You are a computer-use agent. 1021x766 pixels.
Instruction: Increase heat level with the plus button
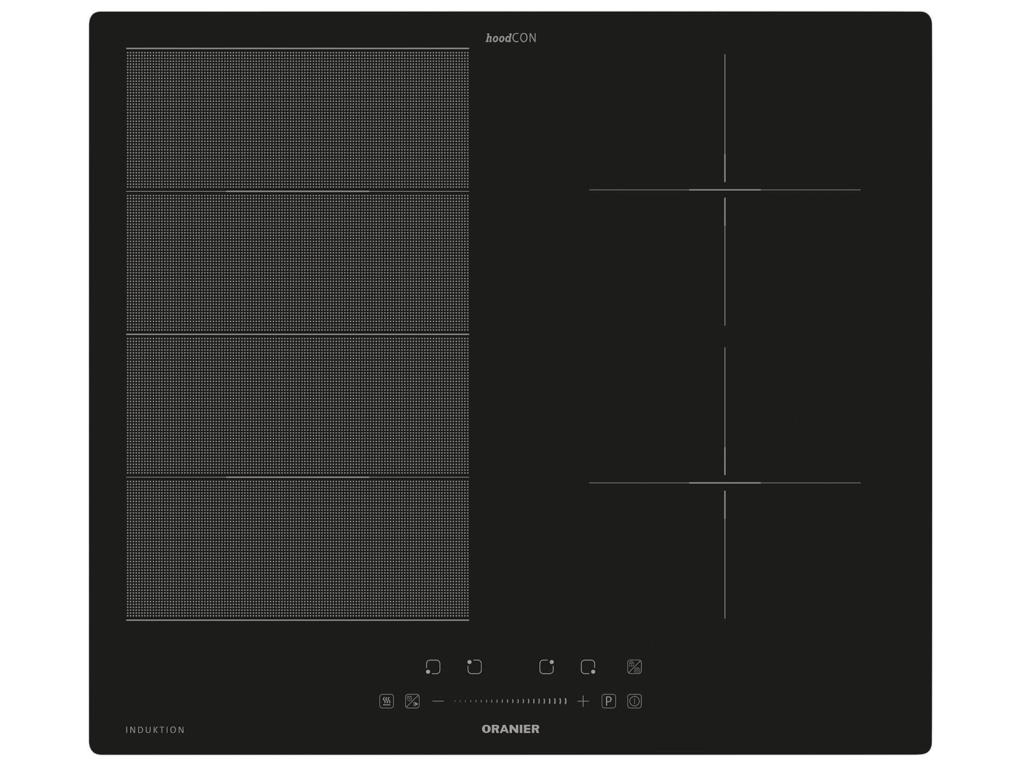tap(583, 702)
